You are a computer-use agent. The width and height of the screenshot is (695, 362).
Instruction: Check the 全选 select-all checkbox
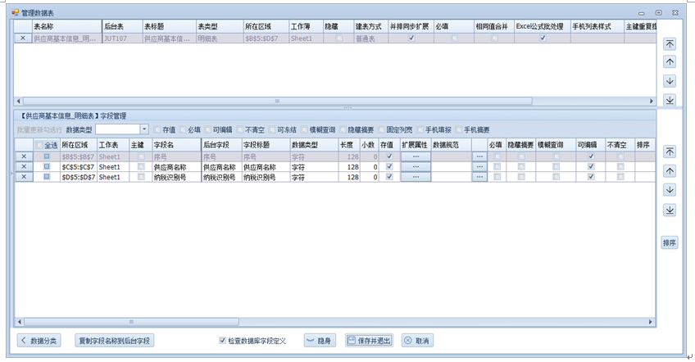click(39, 145)
